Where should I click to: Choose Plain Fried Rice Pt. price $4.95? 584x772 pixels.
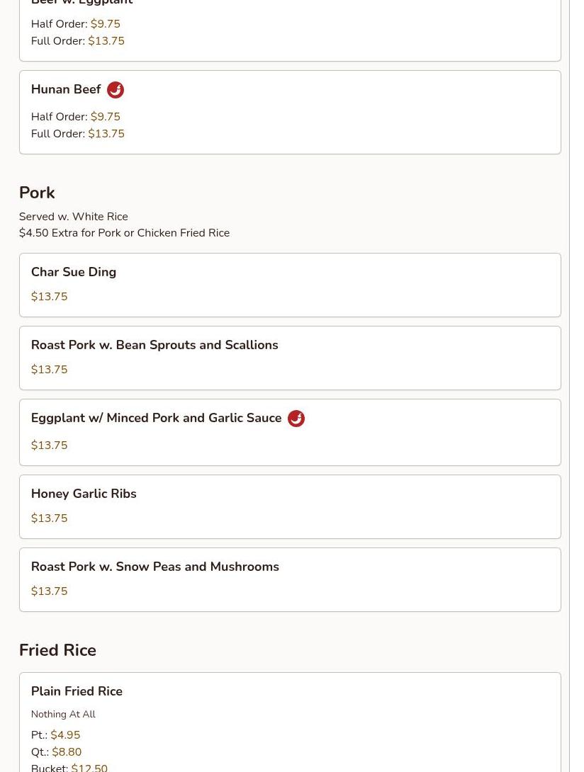(65, 735)
